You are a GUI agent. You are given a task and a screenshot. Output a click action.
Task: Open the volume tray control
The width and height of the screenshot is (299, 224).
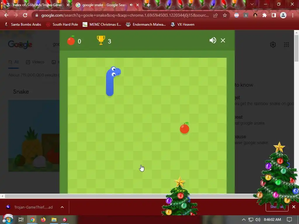tap(258, 220)
